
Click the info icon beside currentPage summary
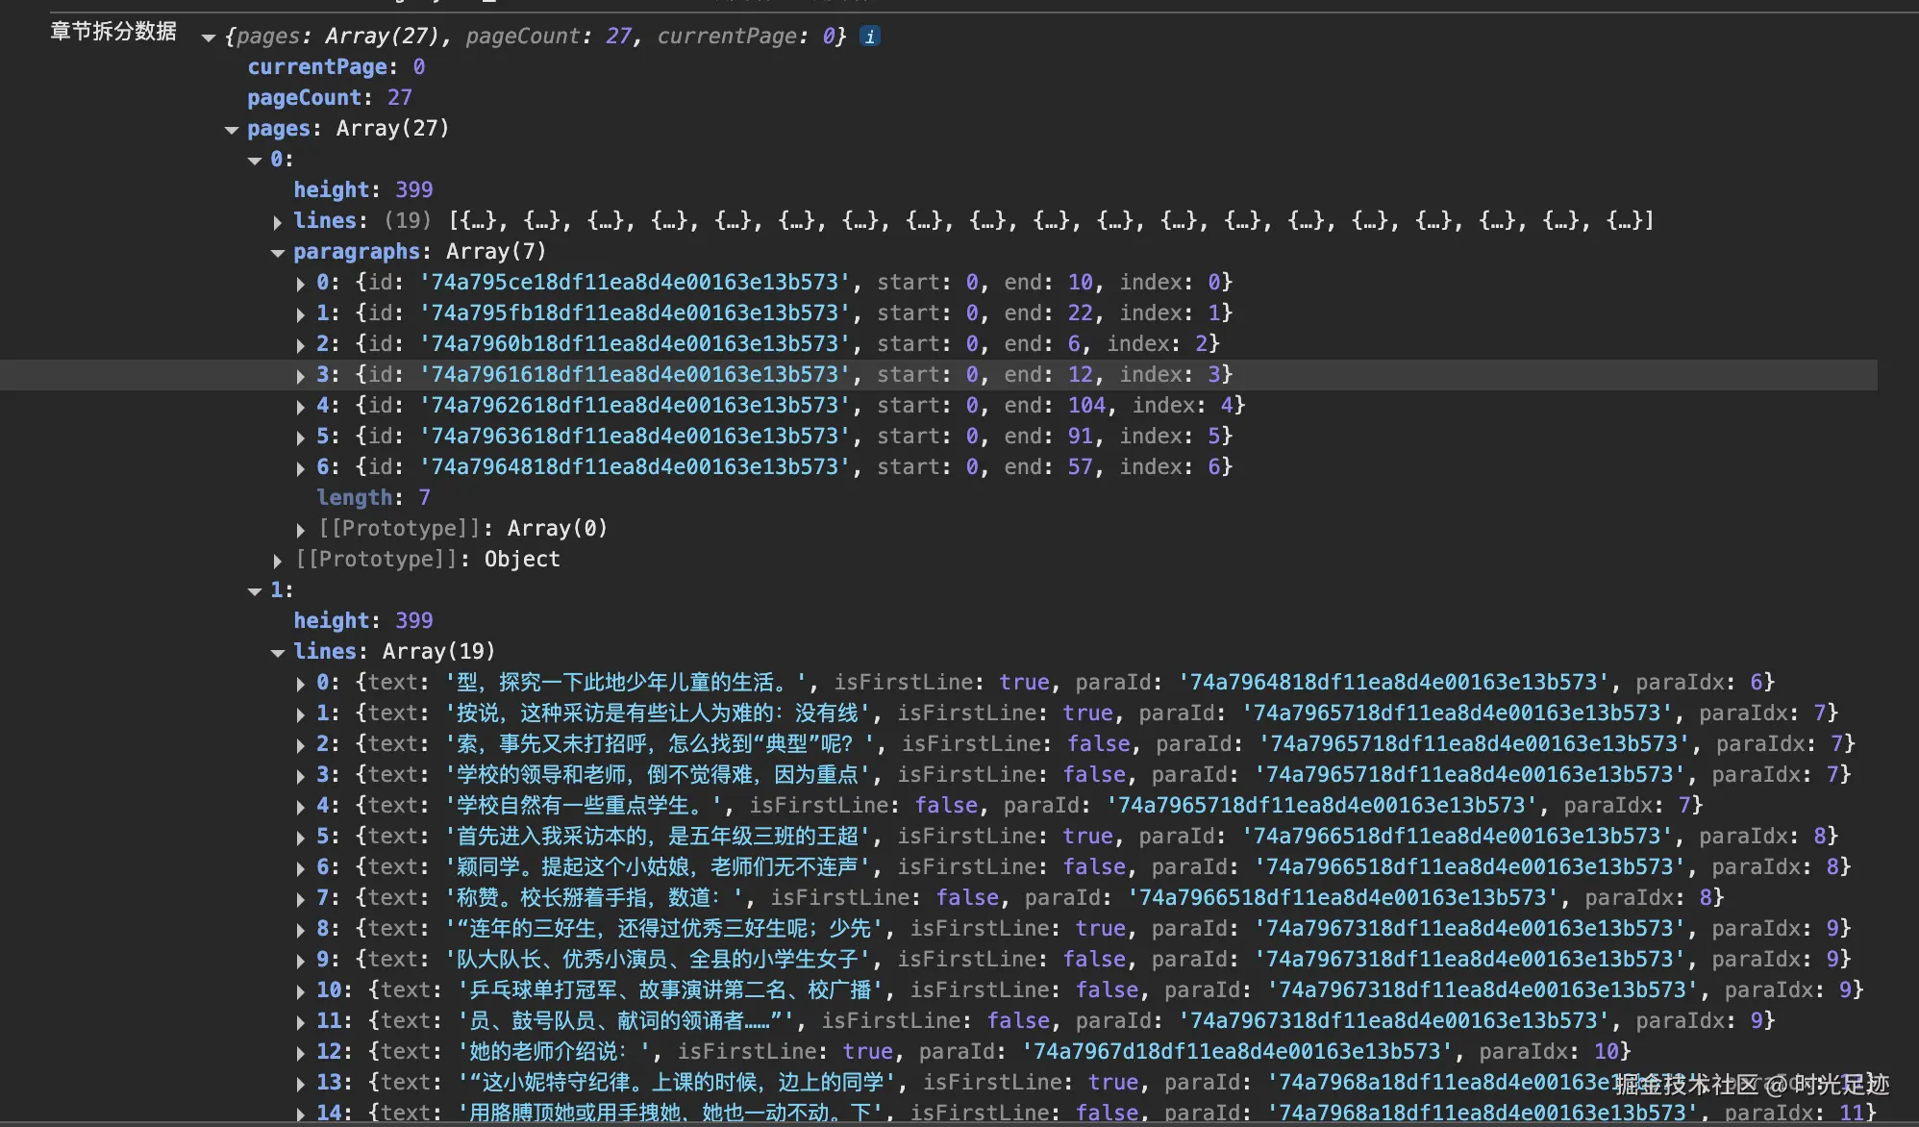pyautogui.click(x=869, y=37)
